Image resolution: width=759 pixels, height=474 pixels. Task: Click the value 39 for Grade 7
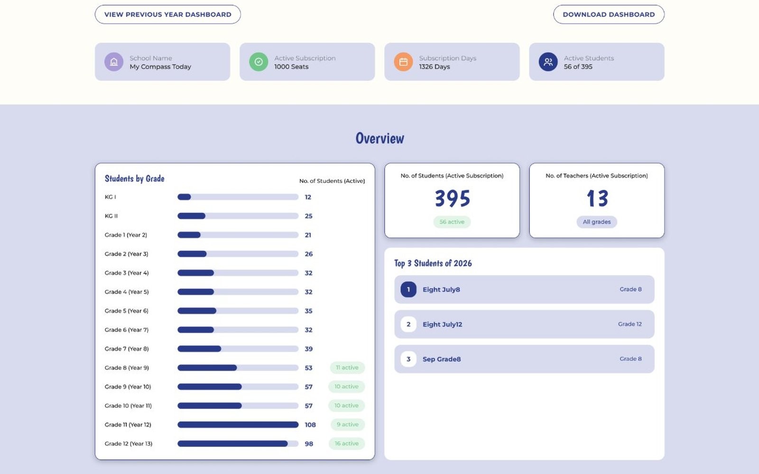(309, 349)
